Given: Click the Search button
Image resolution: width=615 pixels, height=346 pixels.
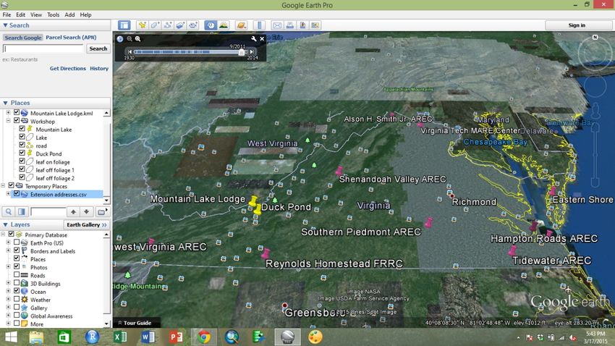Looking at the screenshot, I should pyautogui.click(x=98, y=48).
